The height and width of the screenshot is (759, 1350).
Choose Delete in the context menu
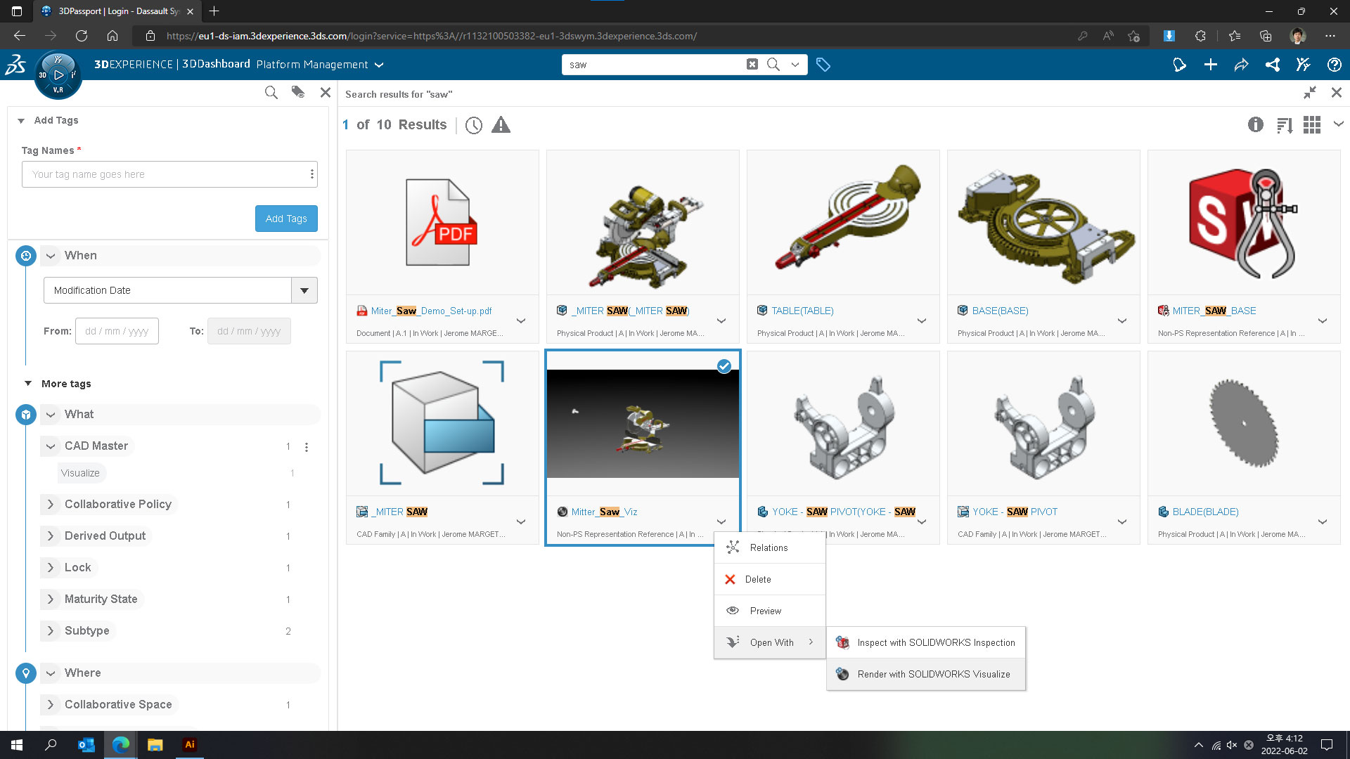pos(769,579)
